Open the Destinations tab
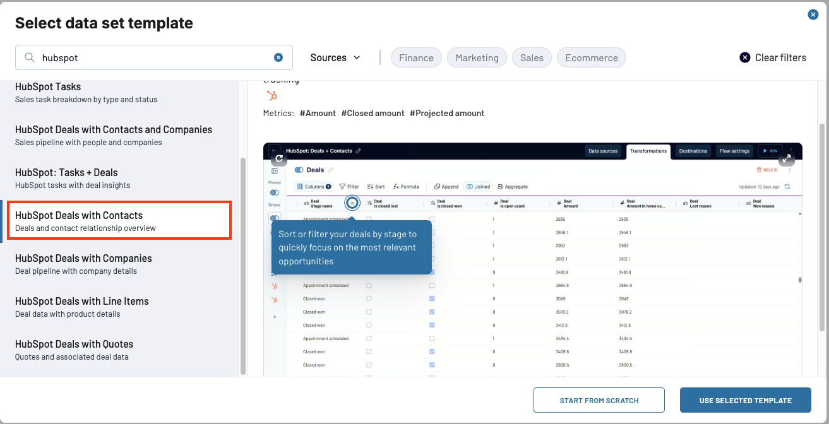The image size is (829, 424). 693,151
